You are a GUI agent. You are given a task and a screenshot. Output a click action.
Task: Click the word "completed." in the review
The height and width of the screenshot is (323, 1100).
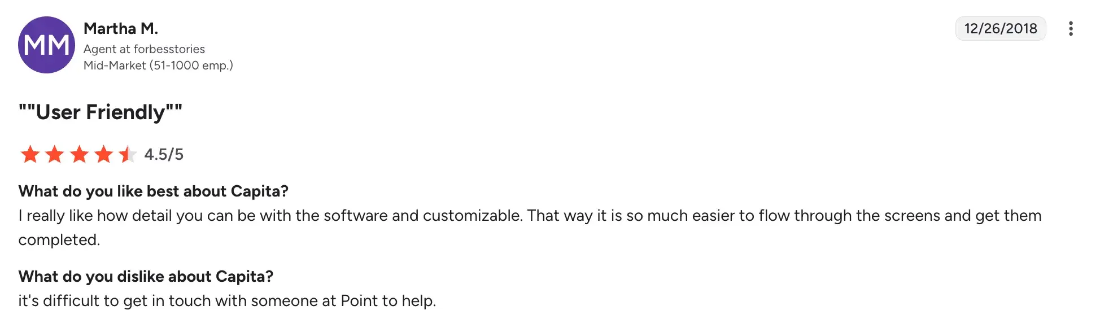point(59,240)
